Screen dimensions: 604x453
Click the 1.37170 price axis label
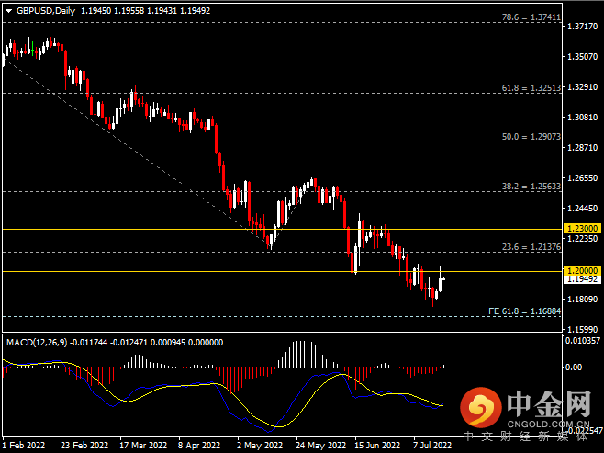582,27
